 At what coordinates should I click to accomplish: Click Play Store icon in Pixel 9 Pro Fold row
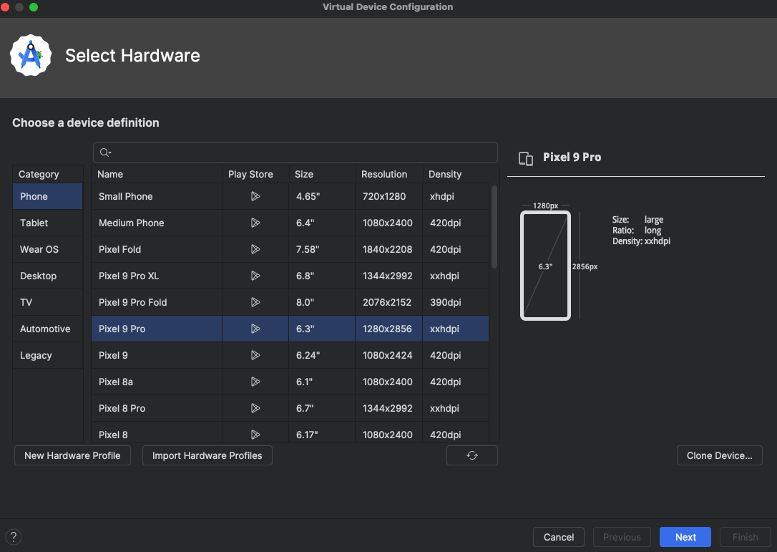[255, 302]
